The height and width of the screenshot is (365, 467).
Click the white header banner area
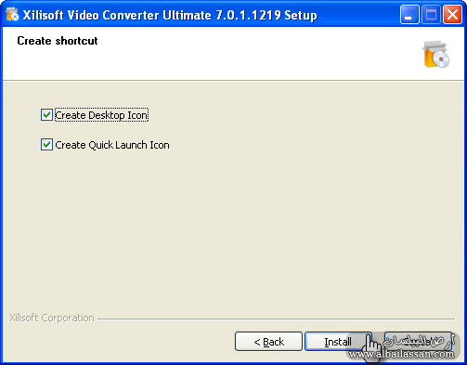point(234,54)
